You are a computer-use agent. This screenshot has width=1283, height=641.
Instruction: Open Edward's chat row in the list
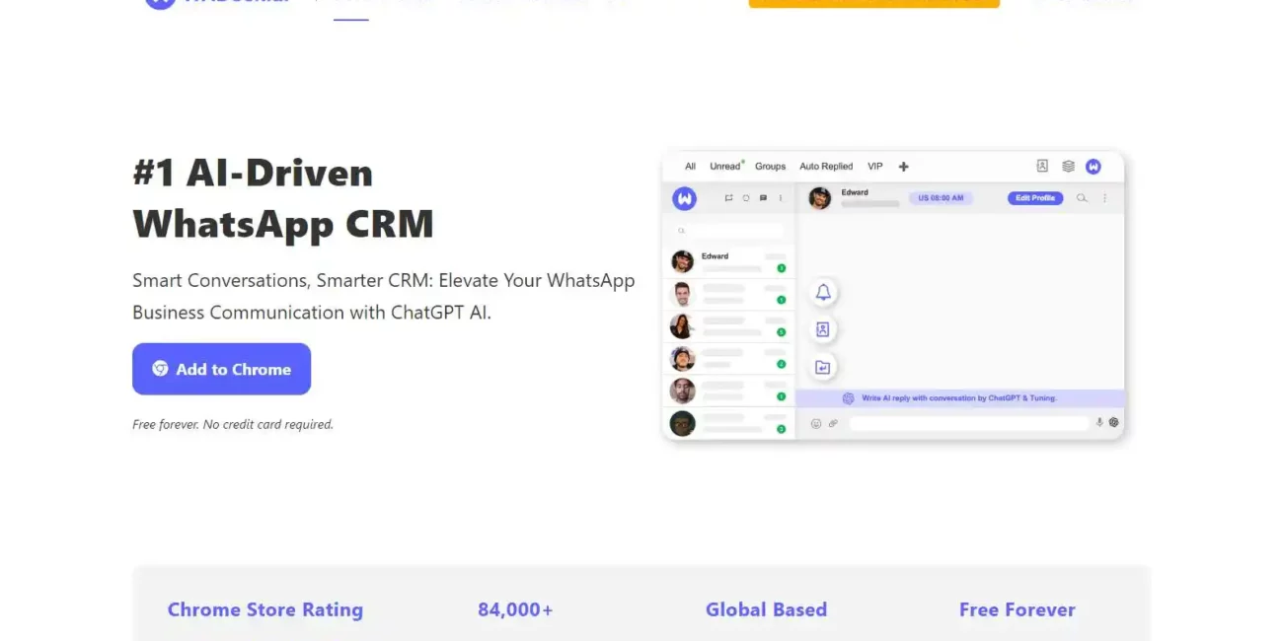tap(728, 262)
